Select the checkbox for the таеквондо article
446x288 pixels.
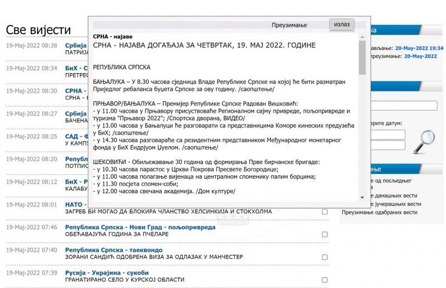click(324, 257)
